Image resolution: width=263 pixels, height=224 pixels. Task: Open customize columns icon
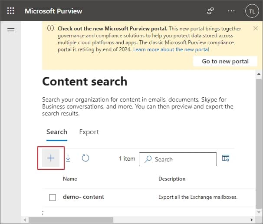[x=226, y=158]
